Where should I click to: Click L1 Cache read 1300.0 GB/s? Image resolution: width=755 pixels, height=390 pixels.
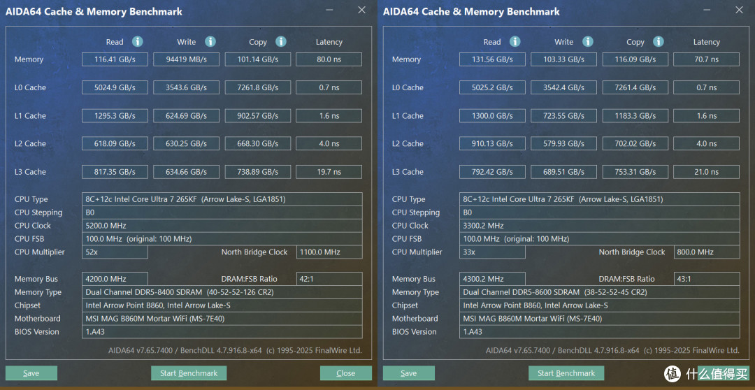point(492,116)
